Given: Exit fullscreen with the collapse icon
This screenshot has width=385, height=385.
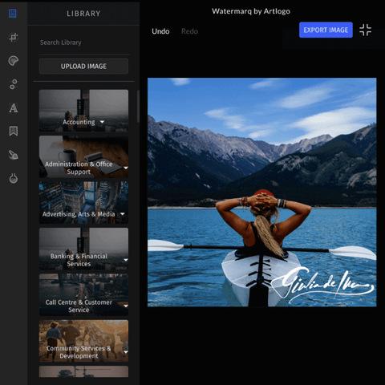Looking at the screenshot, I should pos(365,30).
